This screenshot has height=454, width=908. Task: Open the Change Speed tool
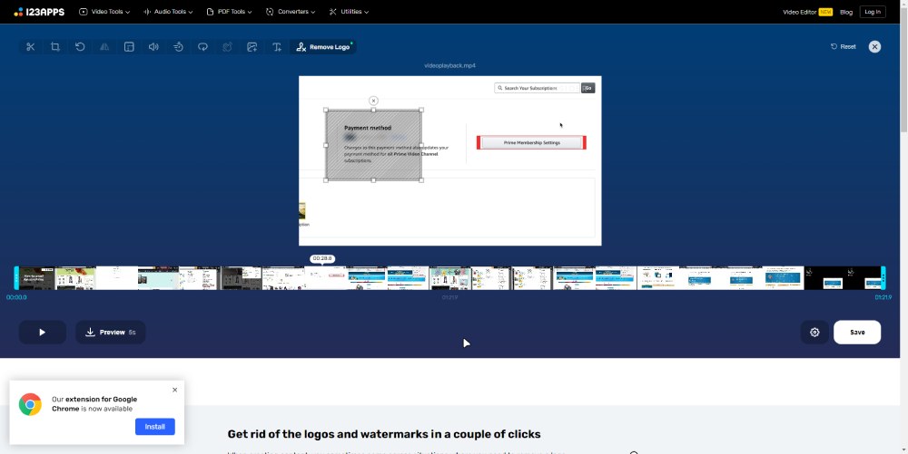[178, 47]
